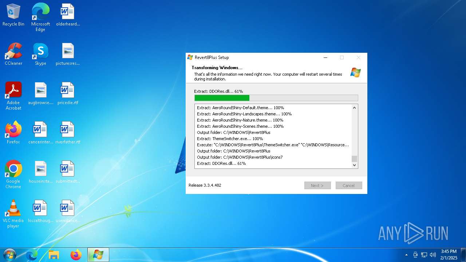466x262 pixels.
Task: Click the log list scrollbar thumb
Action: [355, 159]
